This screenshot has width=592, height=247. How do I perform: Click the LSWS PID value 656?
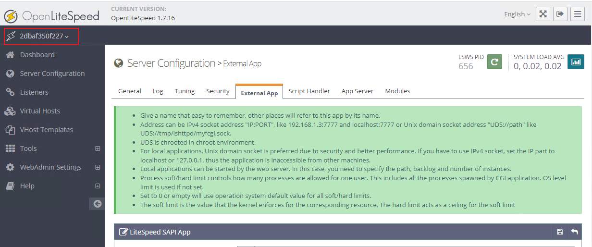pyautogui.click(x=466, y=66)
